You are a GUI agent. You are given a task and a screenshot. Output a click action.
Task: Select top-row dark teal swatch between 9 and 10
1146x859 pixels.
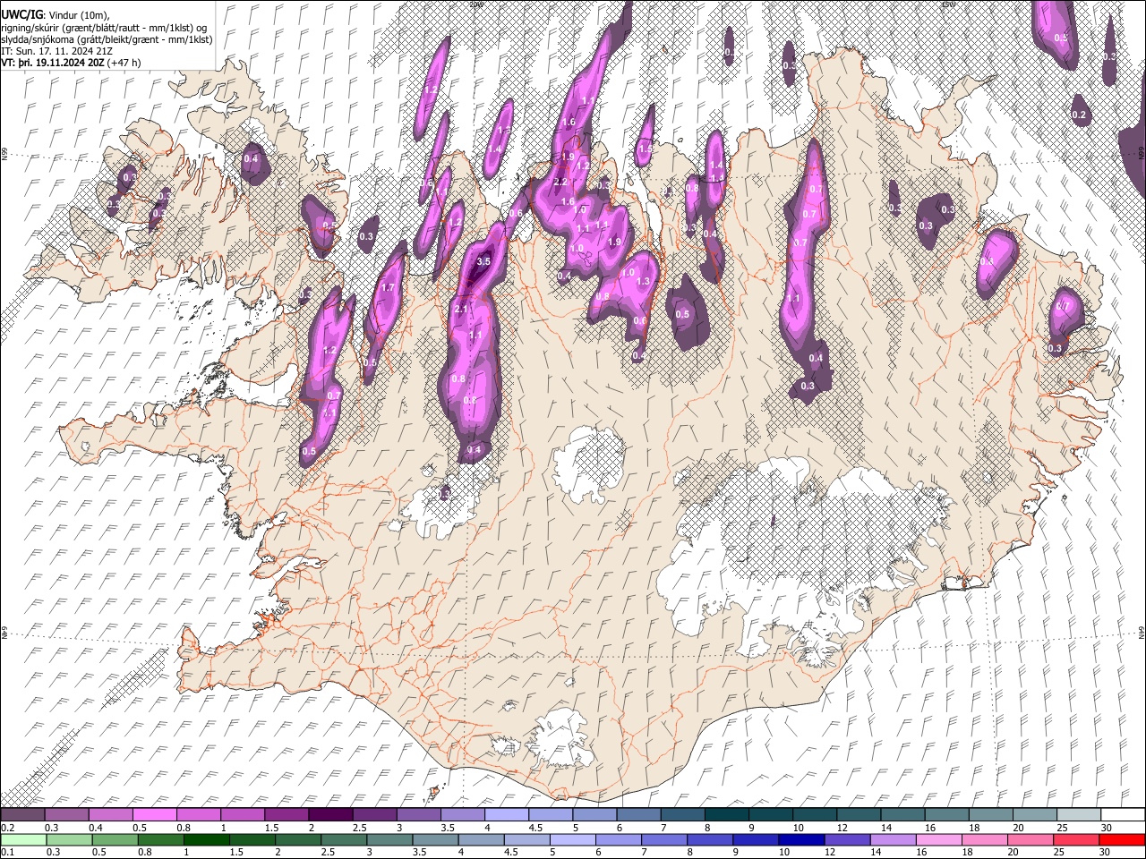point(771,814)
